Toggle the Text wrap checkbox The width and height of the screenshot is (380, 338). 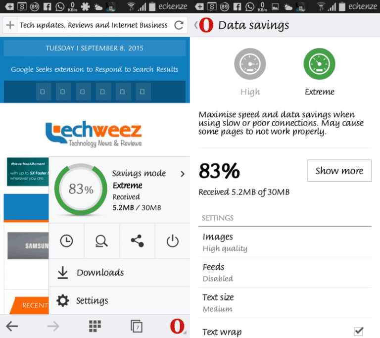(x=358, y=331)
